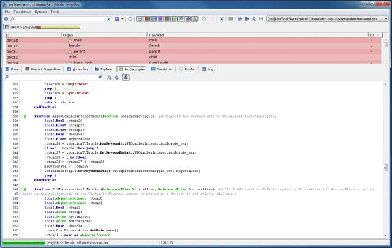Click the find previous icon in decompiler search bar
Screen dimensions: 392x248
(109, 78)
